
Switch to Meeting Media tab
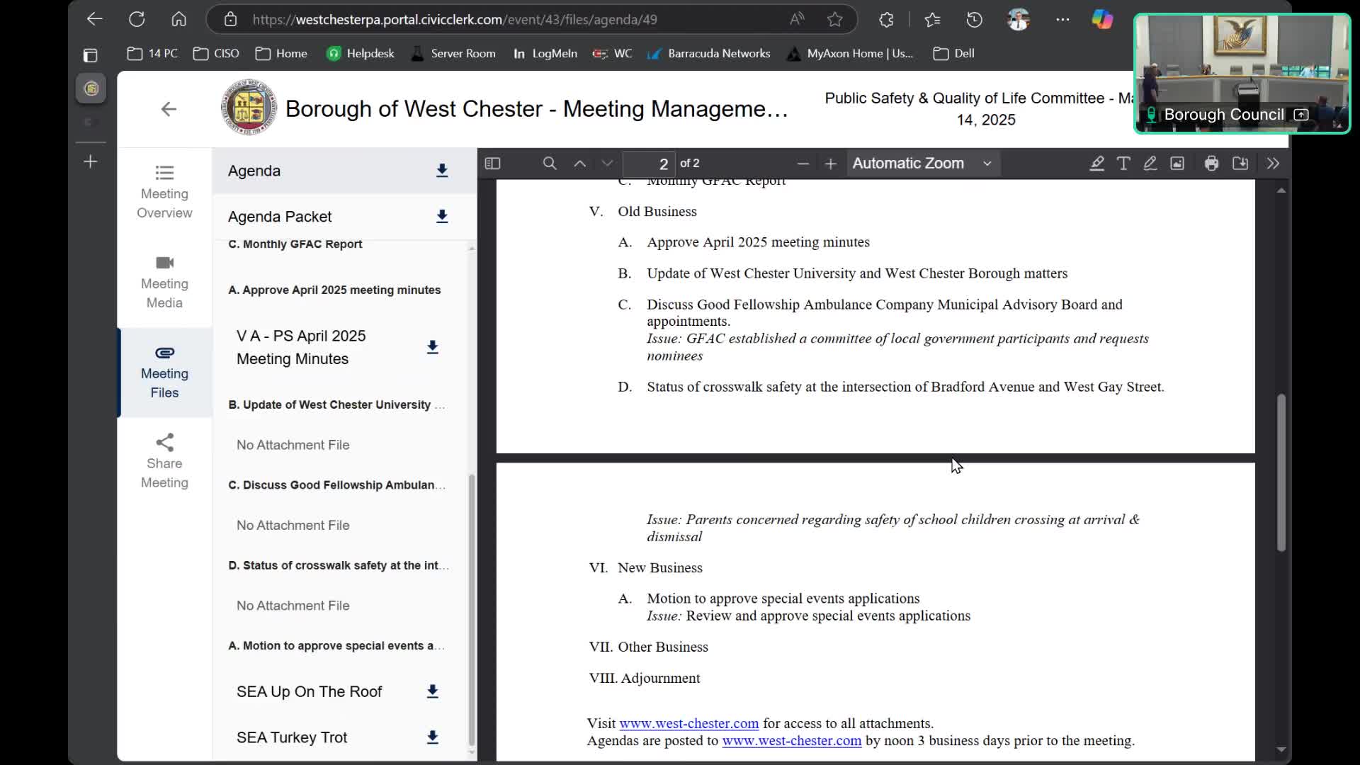(164, 282)
